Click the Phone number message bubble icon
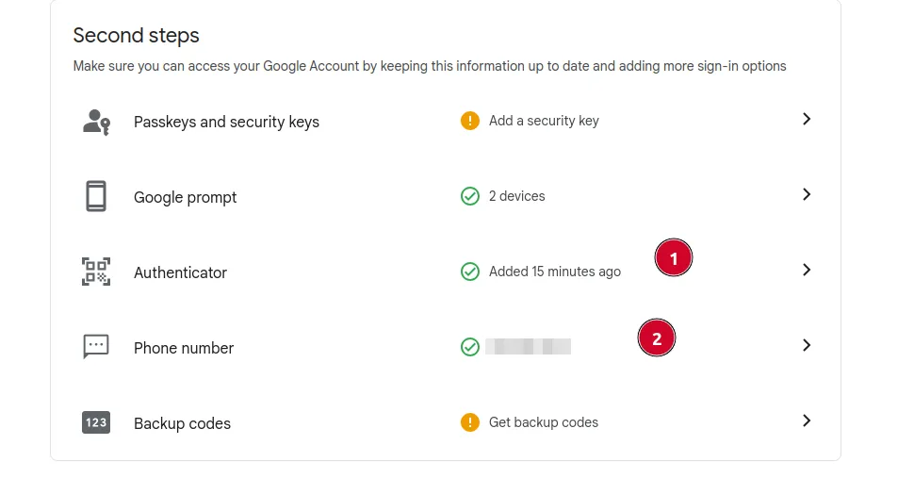This screenshot has height=478, width=914. point(96,346)
